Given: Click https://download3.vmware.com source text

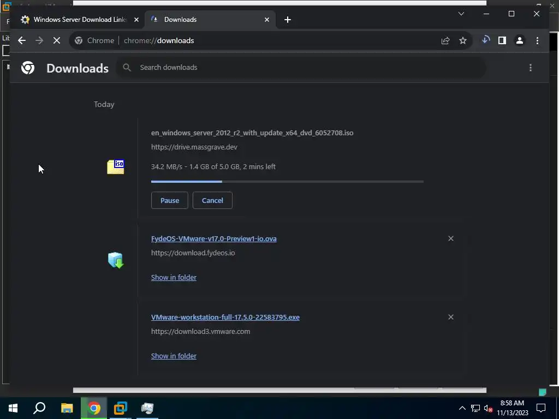Looking at the screenshot, I should 201,331.
